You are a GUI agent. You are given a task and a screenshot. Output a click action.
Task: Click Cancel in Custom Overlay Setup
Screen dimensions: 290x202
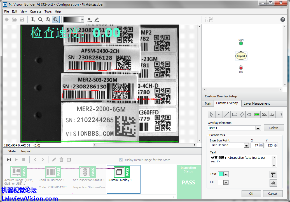[273, 194]
